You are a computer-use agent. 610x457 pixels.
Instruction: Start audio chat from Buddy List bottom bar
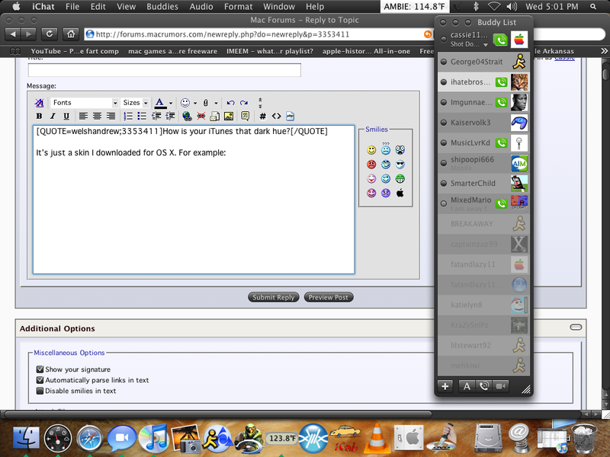(483, 386)
